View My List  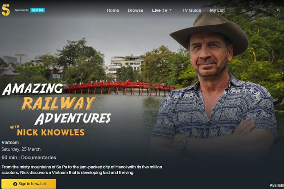[x=217, y=10]
